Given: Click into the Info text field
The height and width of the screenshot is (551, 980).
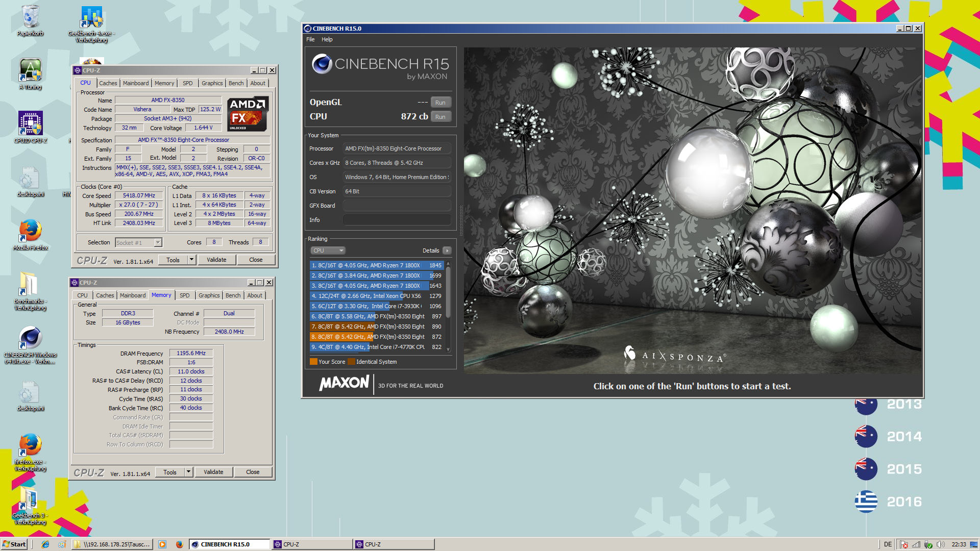Looking at the screenshot, I should coord(397,220).
